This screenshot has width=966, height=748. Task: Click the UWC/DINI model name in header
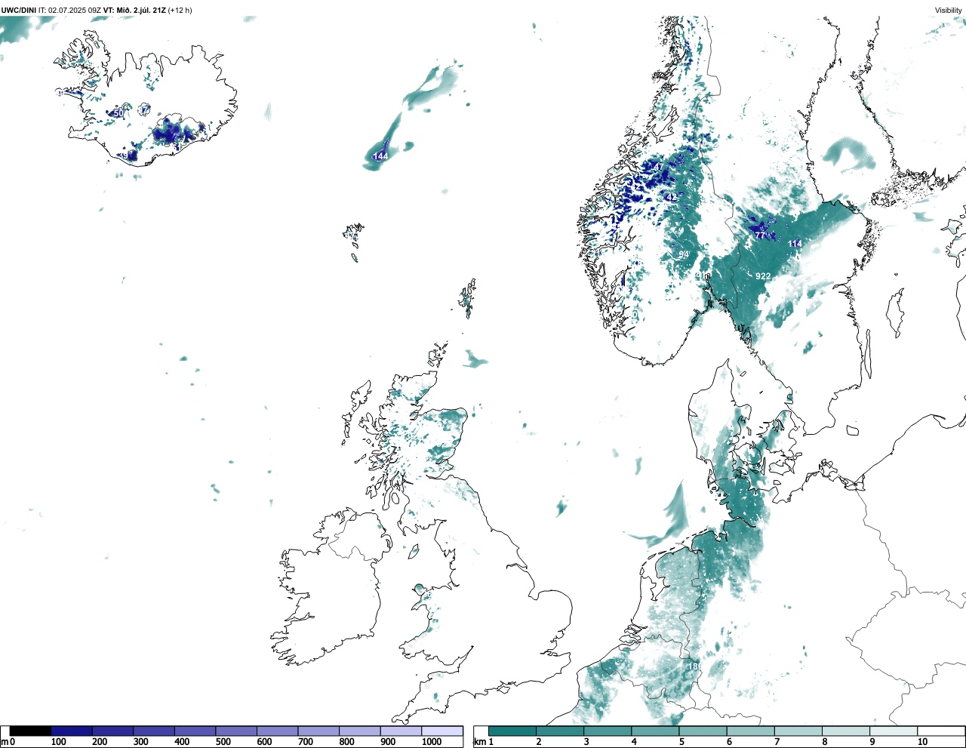[x=18, y=11]
